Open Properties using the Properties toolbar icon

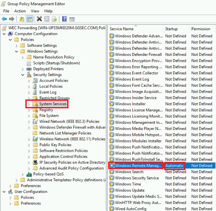[46, 19]
